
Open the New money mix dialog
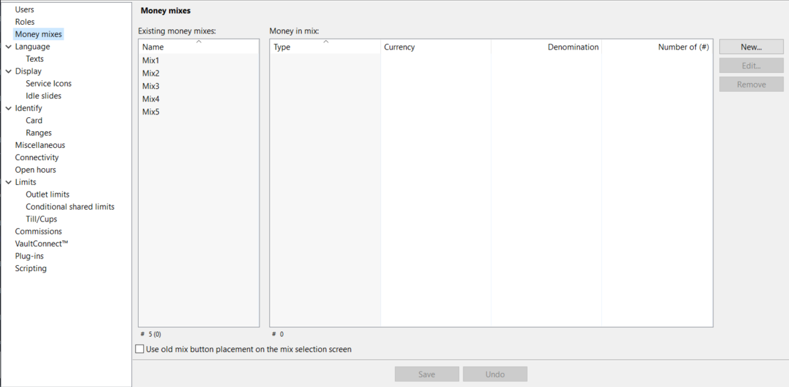pos(751,46)
